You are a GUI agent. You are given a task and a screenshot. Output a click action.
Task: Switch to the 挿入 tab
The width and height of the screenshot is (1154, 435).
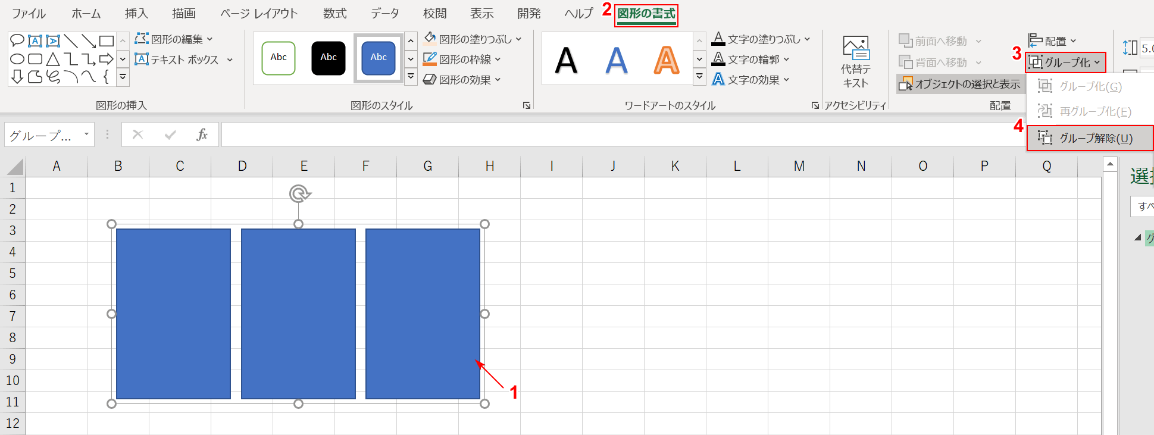(136, 13)
